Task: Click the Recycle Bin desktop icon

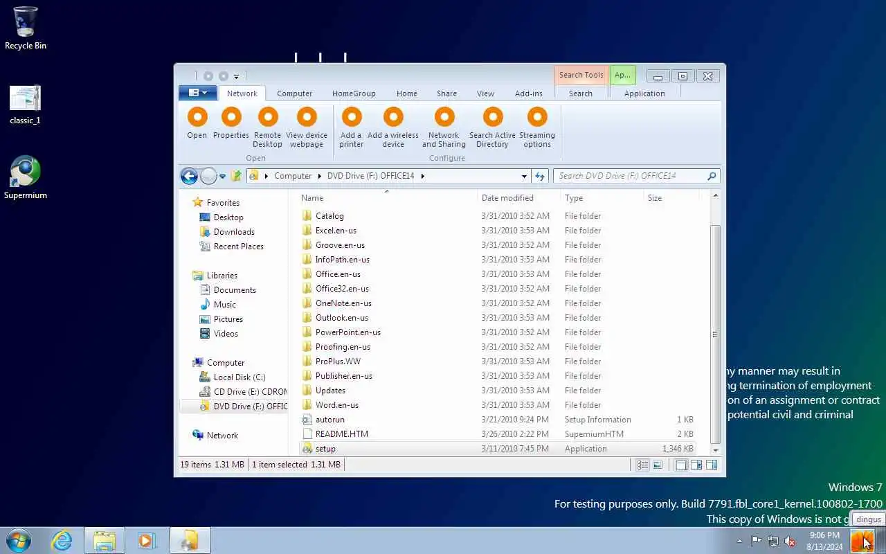Action: [26, 28]
